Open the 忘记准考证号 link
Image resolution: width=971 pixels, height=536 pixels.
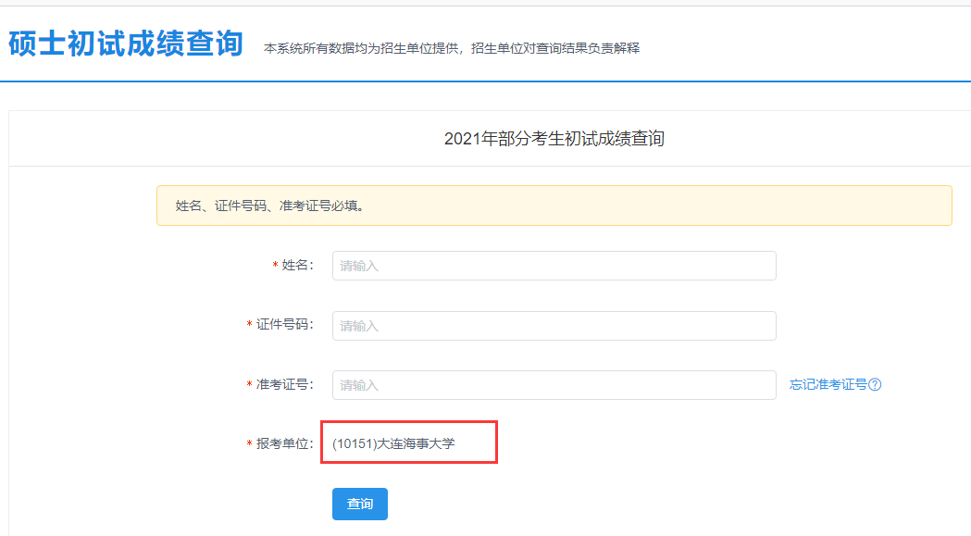coord(828,385)
